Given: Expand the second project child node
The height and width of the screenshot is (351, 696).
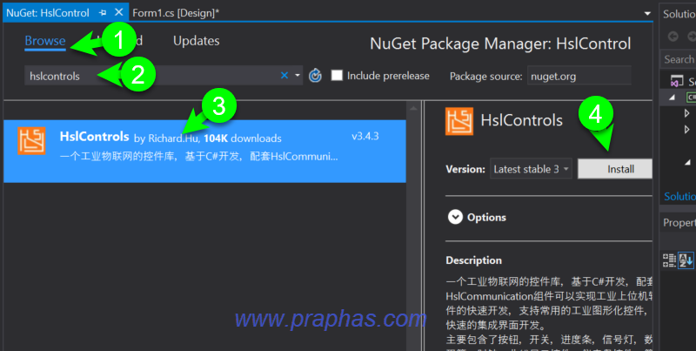Looking at the screenshot, I should pyautogui.click(x=687, y=130).
